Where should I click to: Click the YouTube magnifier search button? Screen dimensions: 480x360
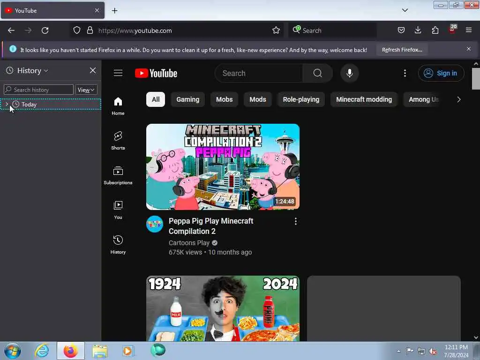(x=317, y=73)
